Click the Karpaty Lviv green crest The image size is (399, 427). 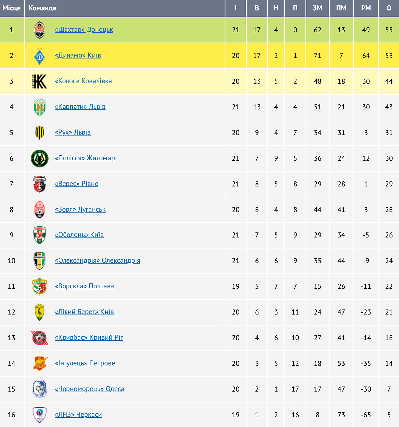pyautogui.click(x=40, y=107)
